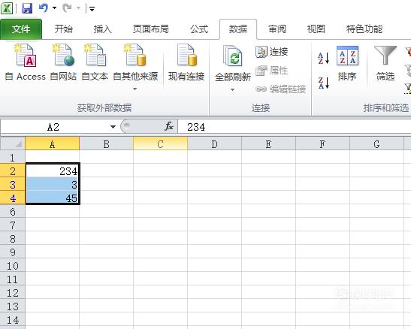Image resolution: width=411 pixels, height=329 pixels.
Task: Click the 属性 button
Action: tap(271, 70)
